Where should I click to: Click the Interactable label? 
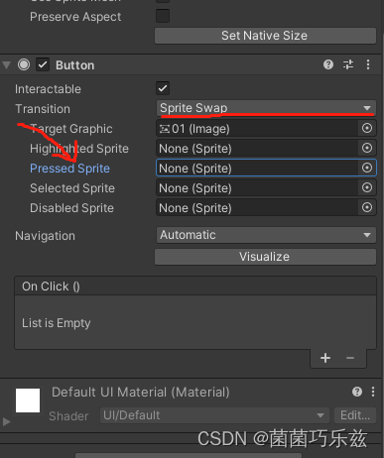[x=48, y=89]
